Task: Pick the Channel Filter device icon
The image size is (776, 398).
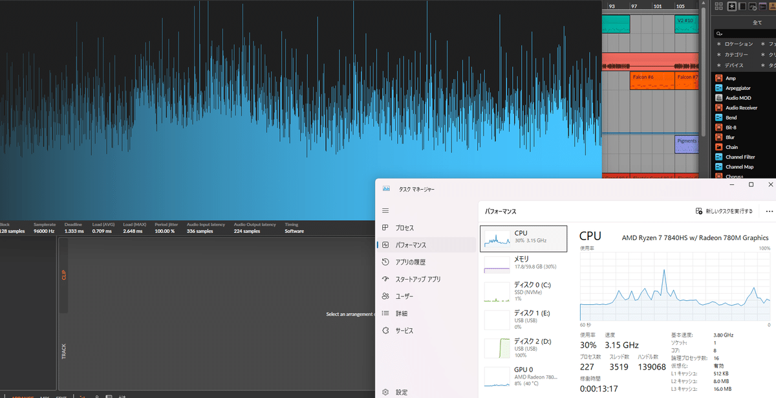Action: pos(718,157)
